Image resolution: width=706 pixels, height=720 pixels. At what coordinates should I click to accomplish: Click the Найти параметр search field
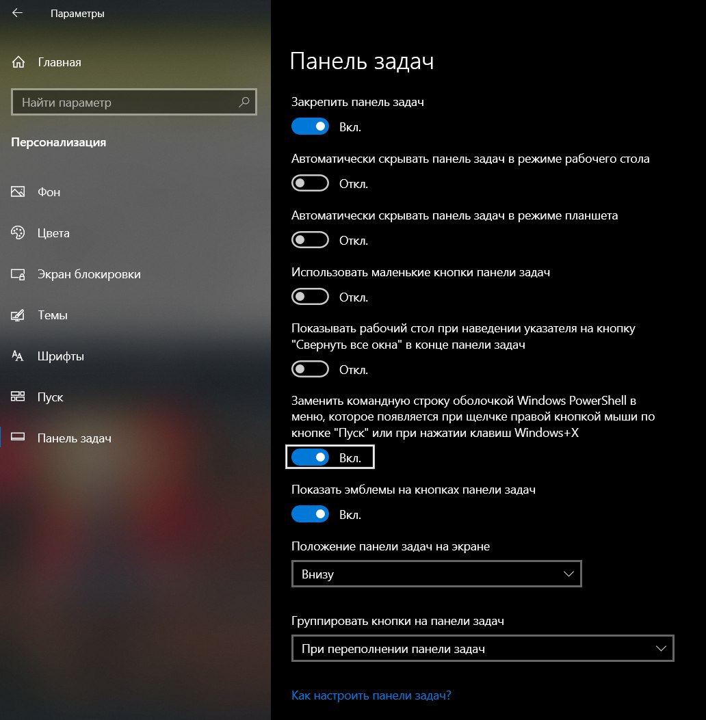pyautogui.click(x=133, y=102)
